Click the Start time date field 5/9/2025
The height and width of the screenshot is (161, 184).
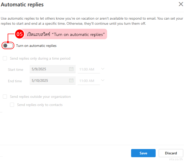[53, 69]
